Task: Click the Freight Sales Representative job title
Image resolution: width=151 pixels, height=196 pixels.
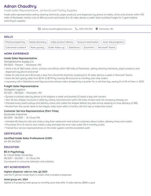Action: tap(21, 86)
